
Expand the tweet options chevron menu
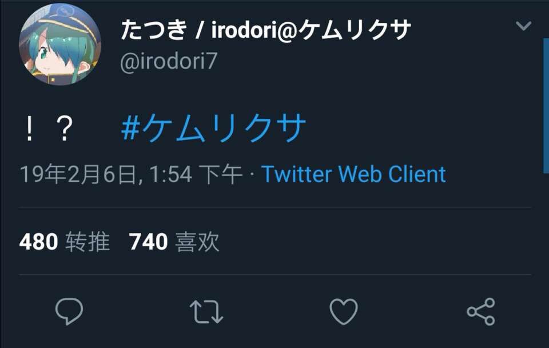523,26
